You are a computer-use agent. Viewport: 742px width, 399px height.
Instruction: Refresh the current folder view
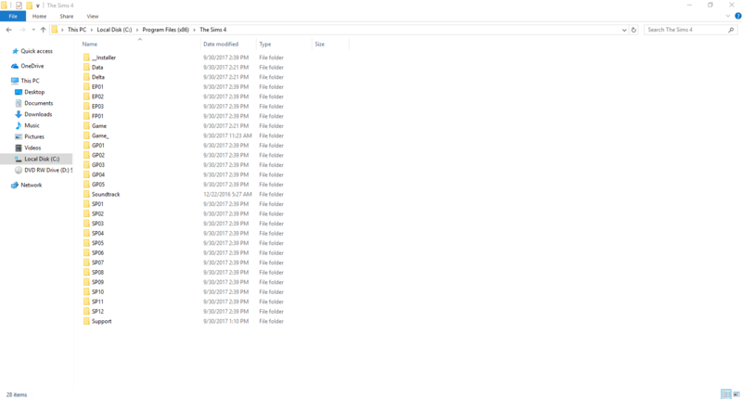(633, 30)
